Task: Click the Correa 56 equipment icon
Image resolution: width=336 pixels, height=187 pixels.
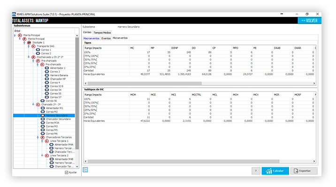Action: 42,101
